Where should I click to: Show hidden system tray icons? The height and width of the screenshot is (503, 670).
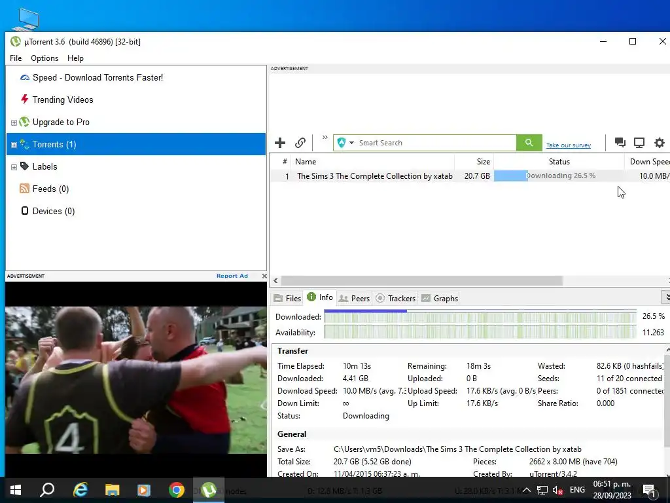(x=527, y=490)
